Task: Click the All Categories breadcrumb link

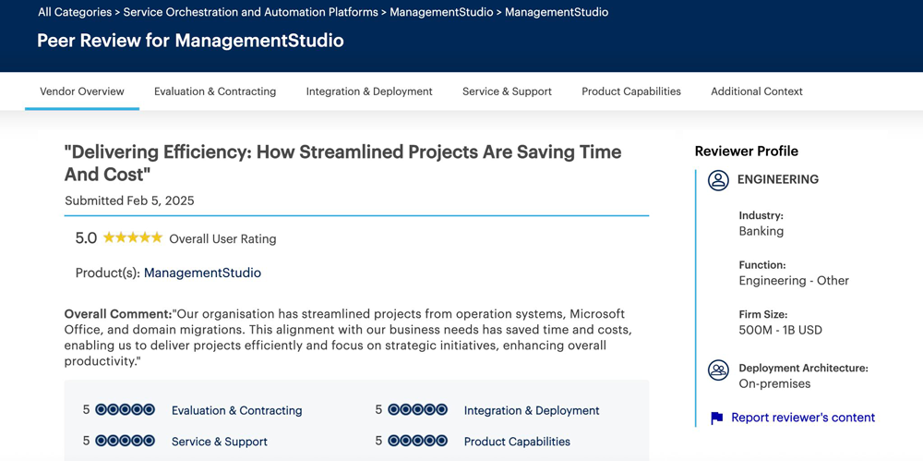Action: tap(76, 12)
